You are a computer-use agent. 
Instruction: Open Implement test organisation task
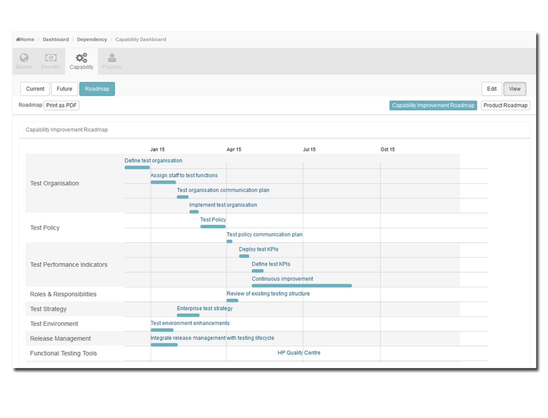coord(223,205)
